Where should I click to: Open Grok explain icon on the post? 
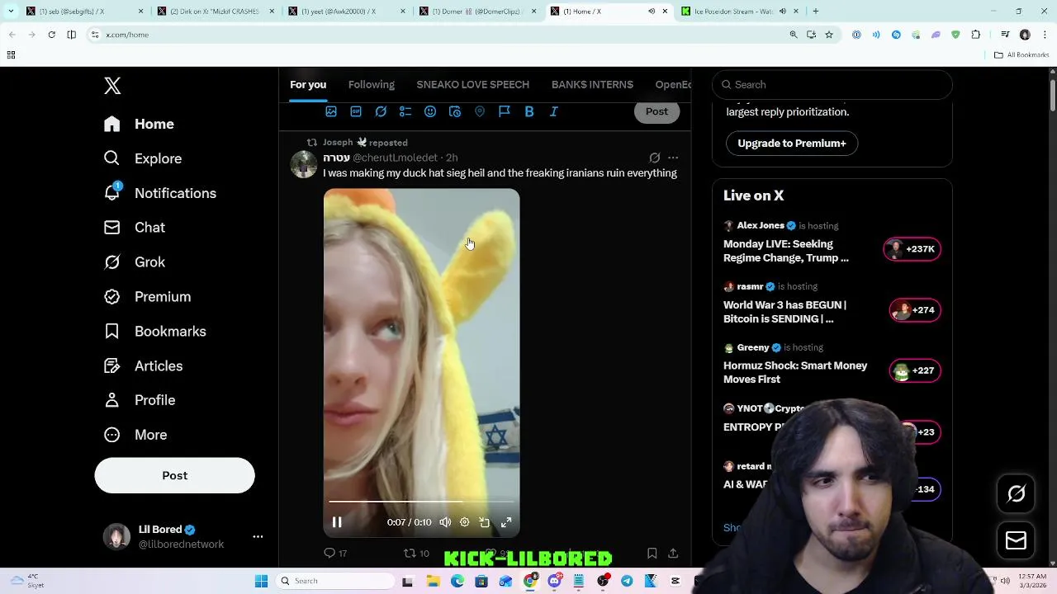click(654, 158)
